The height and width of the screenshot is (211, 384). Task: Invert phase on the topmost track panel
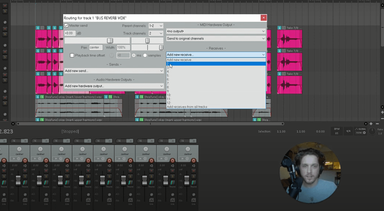pyautogui.click(x=5, y=22)
